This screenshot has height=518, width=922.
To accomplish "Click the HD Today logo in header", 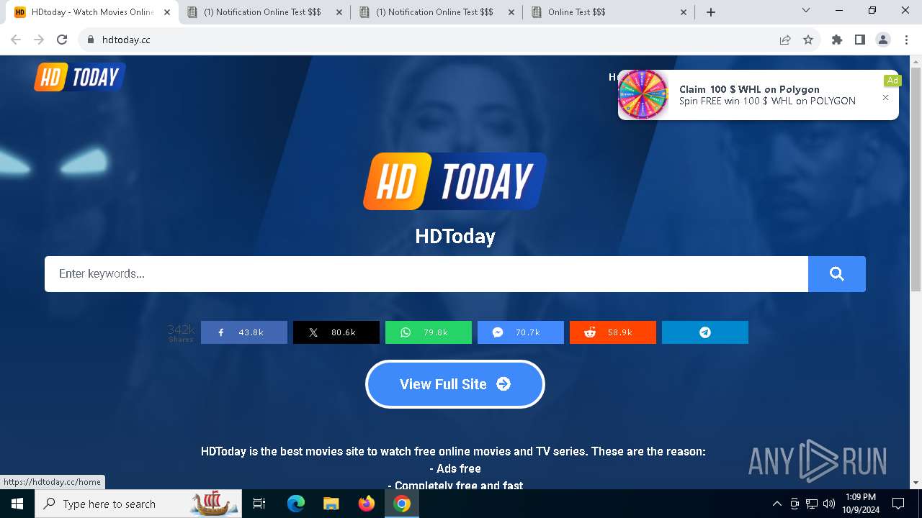I will pyautogui.click(x=80, y=77).
